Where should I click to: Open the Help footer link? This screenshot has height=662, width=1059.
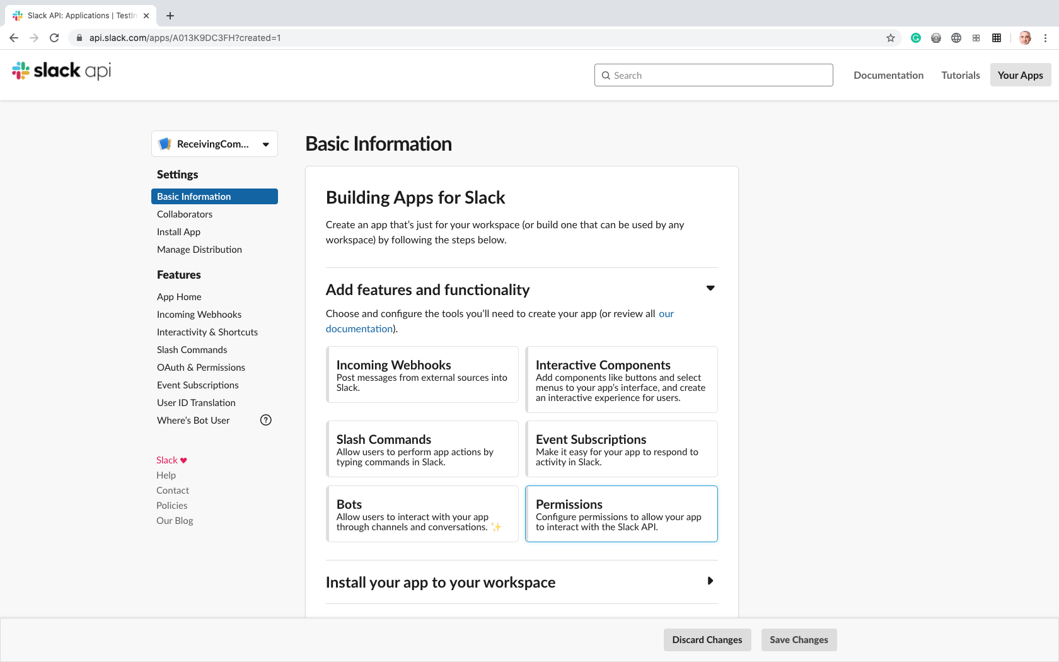pyautogui.click(x=166, y=475)
